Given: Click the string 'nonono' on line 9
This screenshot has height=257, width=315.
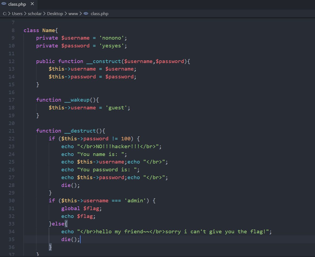Looking at the screenshot, I should coord(112,38).
